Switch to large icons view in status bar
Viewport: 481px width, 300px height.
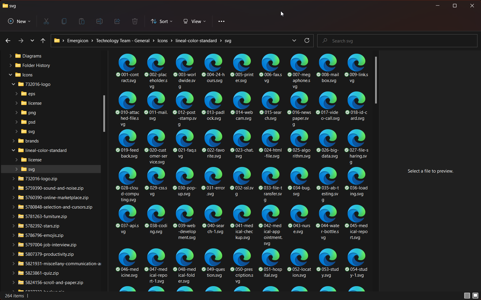[475, 296]
